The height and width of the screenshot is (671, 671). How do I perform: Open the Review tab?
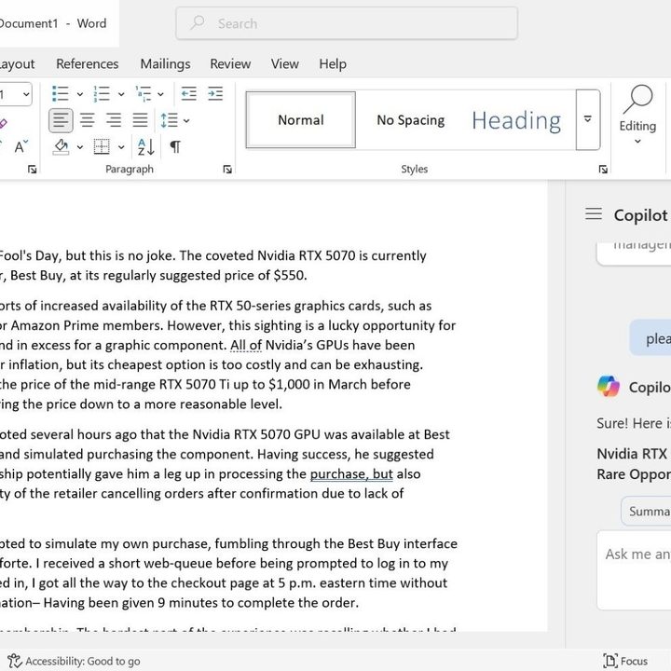tap(230, 63)
